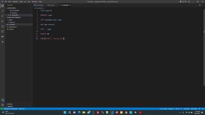Viewport: 205px width, 115px height.
Task: Open Firefox from the taskbar
Action: click(117, 112)
